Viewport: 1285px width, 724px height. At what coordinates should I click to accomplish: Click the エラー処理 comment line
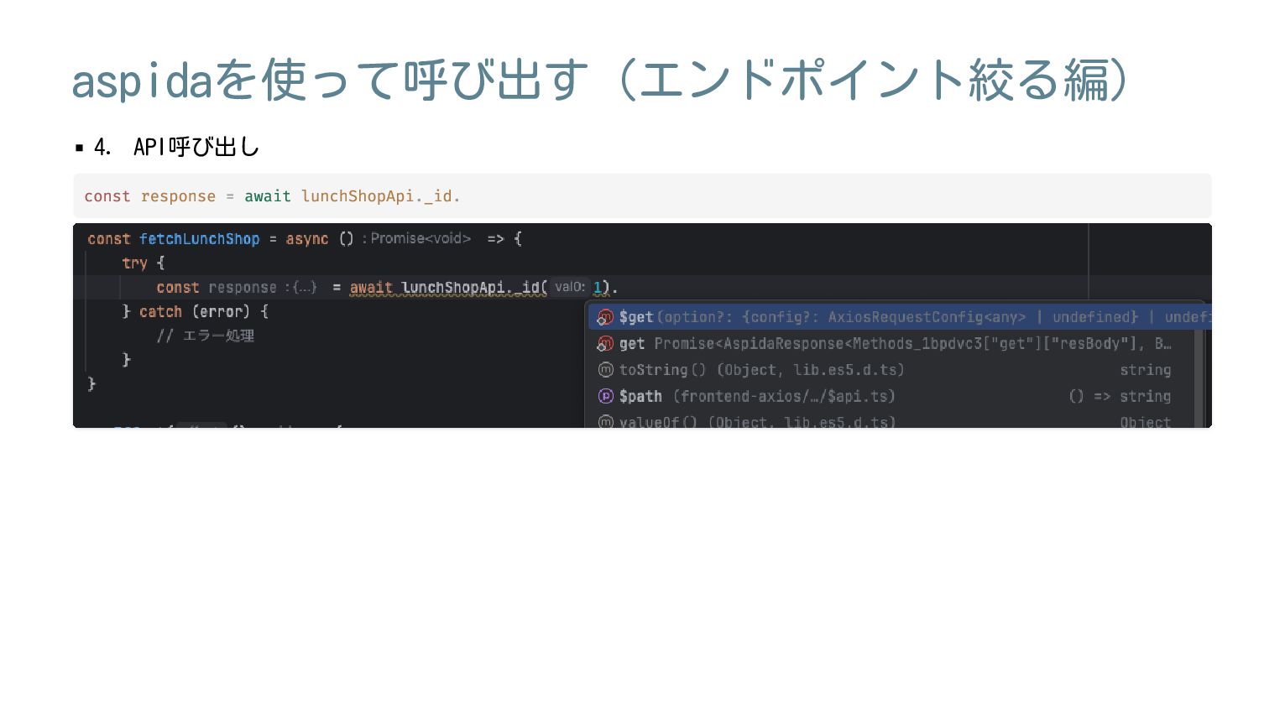coord(206,336)
